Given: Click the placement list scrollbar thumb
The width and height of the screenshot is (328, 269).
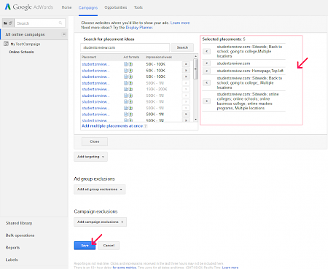Looking at the screenshot, I should (195, 69).
